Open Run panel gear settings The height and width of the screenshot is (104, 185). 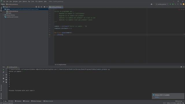pyautogui.click(x=181, y=67)
